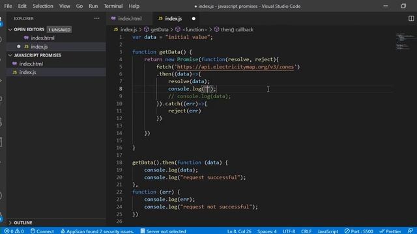Click AppScan found 2 security issues

click(x=97, y=231)
